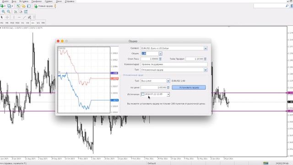Switch to H4 timeframe
Screen dimensions: 293x165
(x=27, y=23)
